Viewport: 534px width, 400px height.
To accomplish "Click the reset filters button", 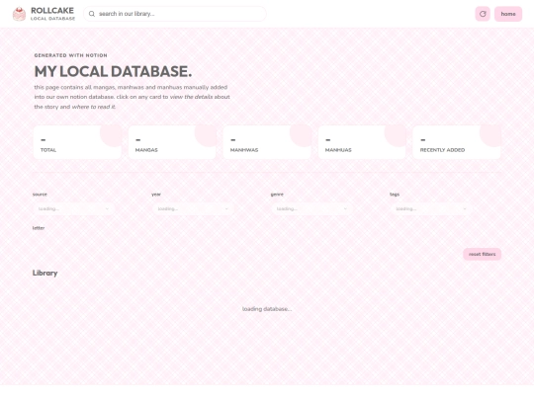I will 482,254.
